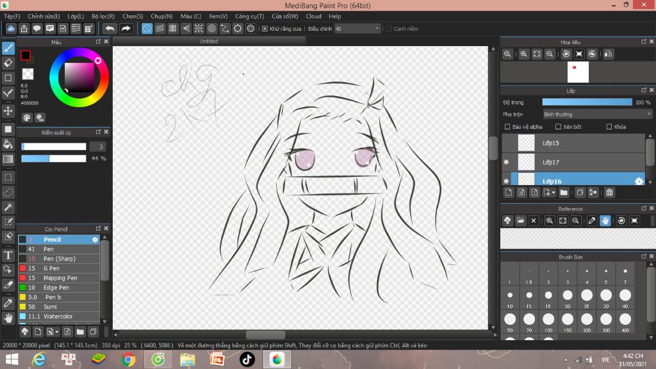The width and height of the screenshot is (656, 369).
Task: Open the Lớp(L) menu
Action: 76,16
